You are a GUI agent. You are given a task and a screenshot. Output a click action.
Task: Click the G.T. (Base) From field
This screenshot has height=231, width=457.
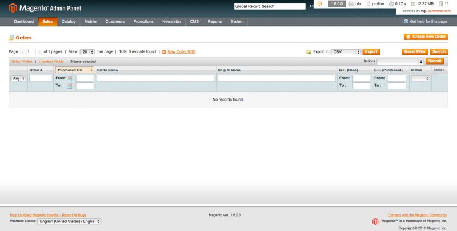[362, 78]
